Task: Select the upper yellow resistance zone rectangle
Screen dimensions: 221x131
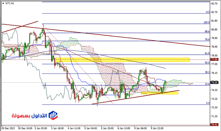Action: (x=124, y=60)
